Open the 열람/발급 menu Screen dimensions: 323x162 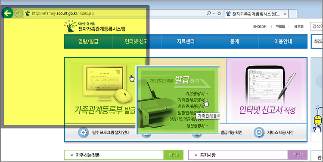tap(88, 42)
